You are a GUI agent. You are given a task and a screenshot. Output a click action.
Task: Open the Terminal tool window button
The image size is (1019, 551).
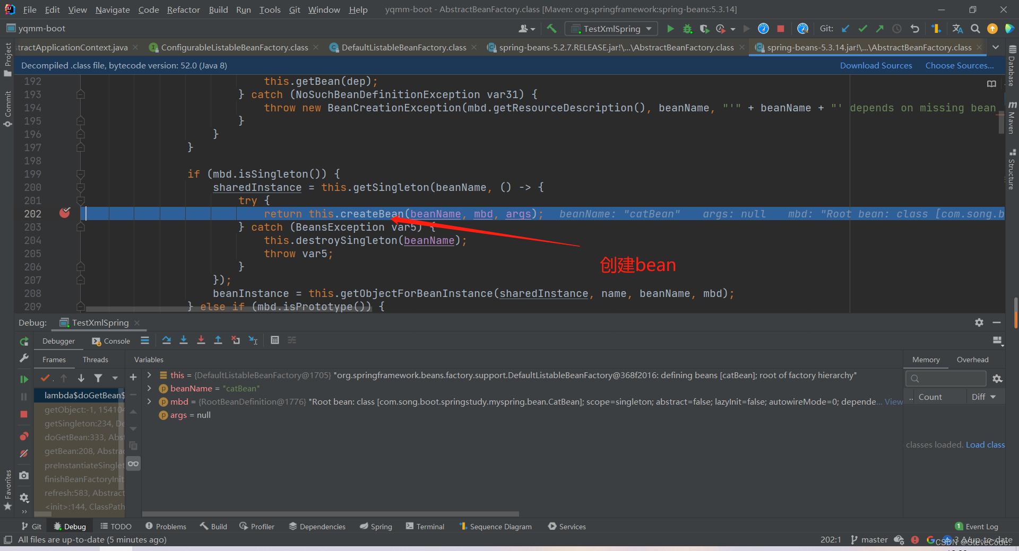425,526
